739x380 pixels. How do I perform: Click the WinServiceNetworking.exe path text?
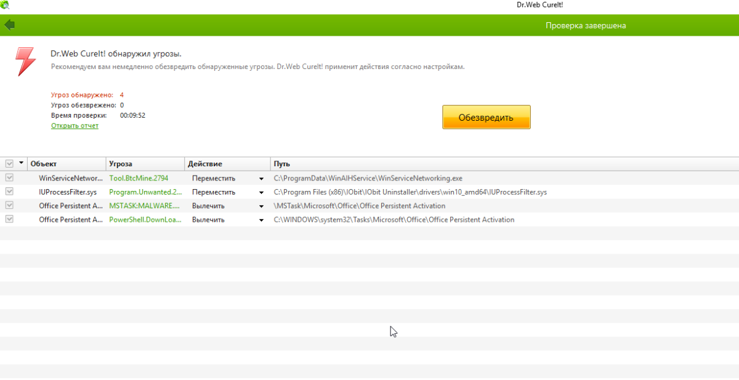368,178
